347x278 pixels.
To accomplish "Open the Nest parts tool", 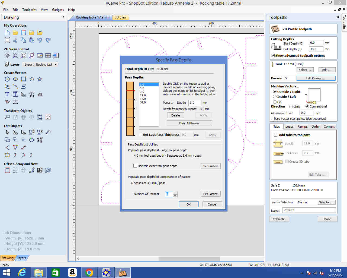I will [48, 170].
